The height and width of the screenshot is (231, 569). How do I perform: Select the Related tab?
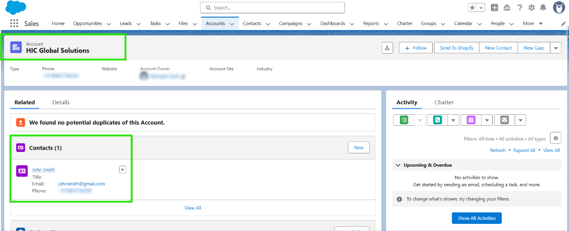pyautogui.click(x=25, y=102)
